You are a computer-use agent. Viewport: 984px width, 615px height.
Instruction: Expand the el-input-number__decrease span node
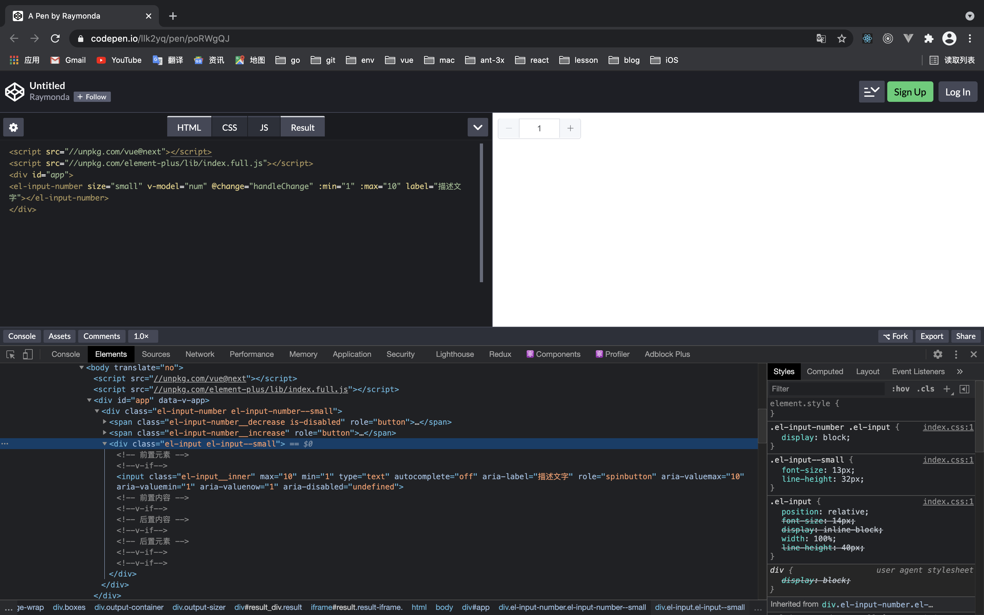[104, 422]
